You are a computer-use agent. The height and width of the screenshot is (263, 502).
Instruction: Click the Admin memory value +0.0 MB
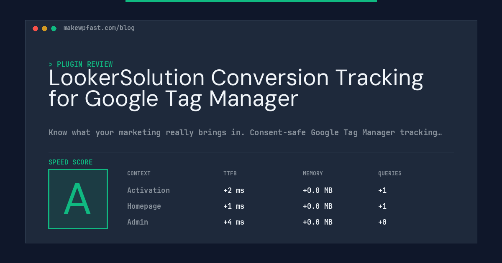[318, 222]
